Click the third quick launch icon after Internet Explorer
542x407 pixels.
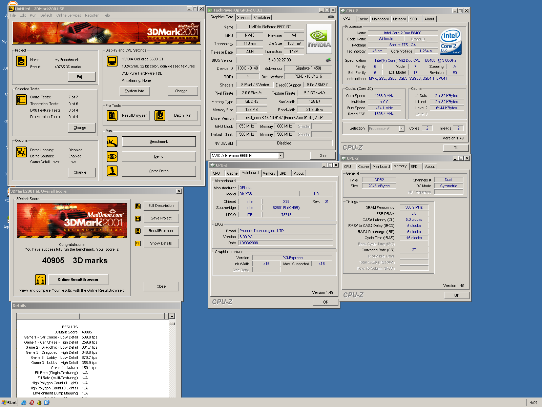click(x=47, y=403)
